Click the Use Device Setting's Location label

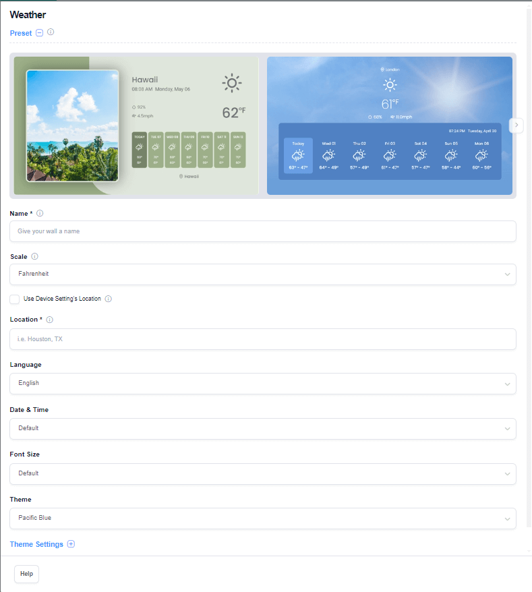(x=62, y=299)
